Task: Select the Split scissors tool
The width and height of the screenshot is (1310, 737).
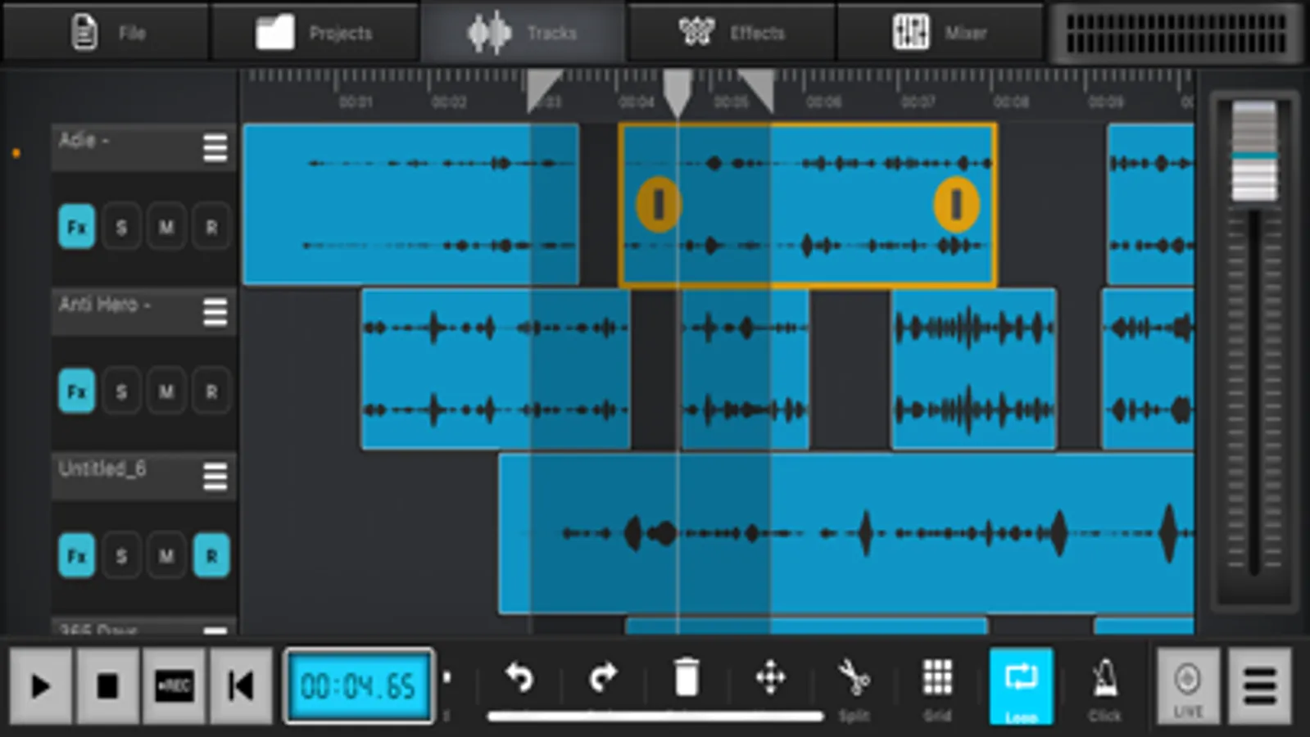Action: [x=854, y=688]
